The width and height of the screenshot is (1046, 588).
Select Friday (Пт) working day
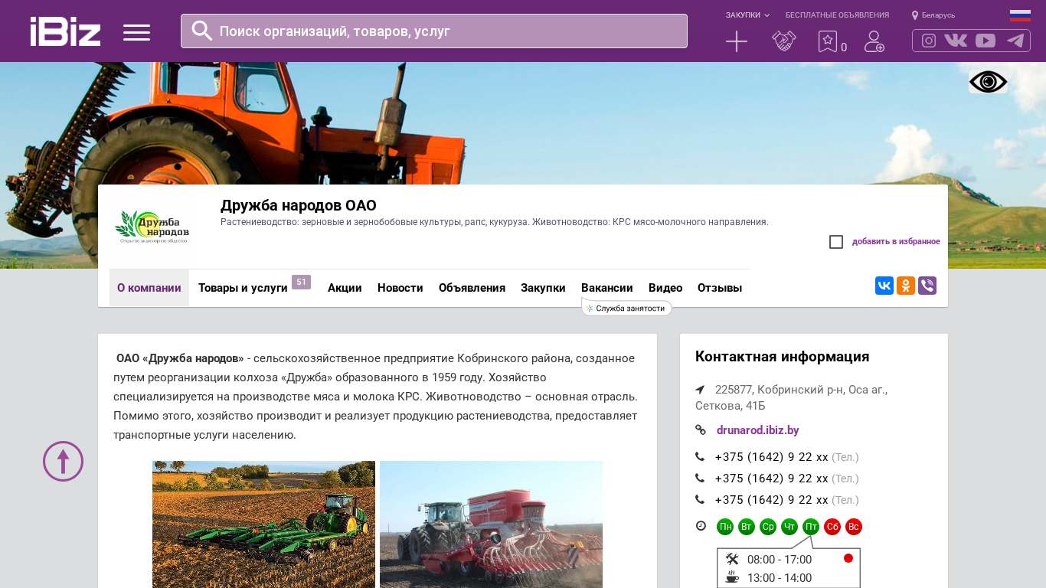point(811,527)
